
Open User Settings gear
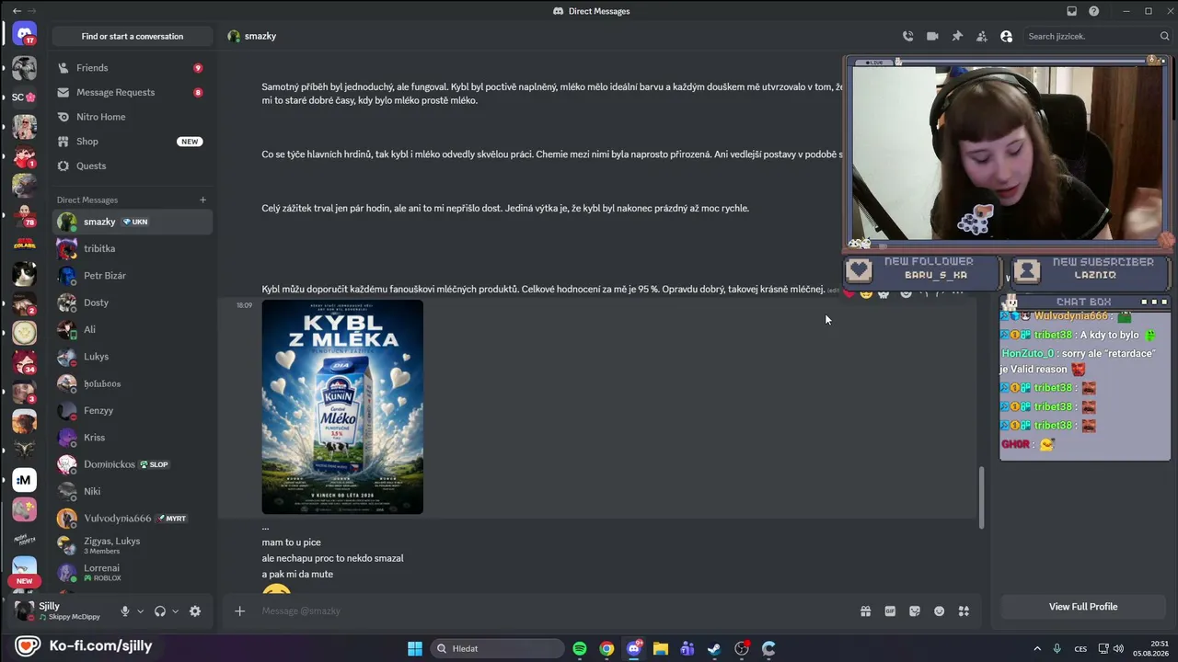[195, 611]
